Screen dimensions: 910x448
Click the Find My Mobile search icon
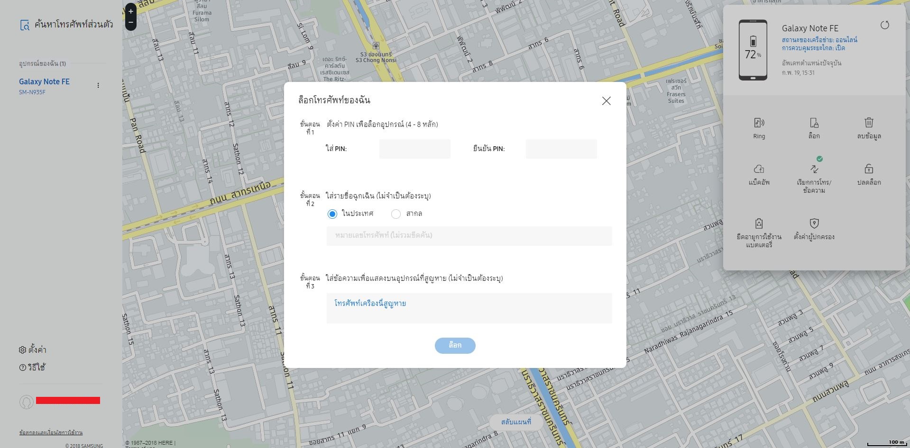coord(24,25)
